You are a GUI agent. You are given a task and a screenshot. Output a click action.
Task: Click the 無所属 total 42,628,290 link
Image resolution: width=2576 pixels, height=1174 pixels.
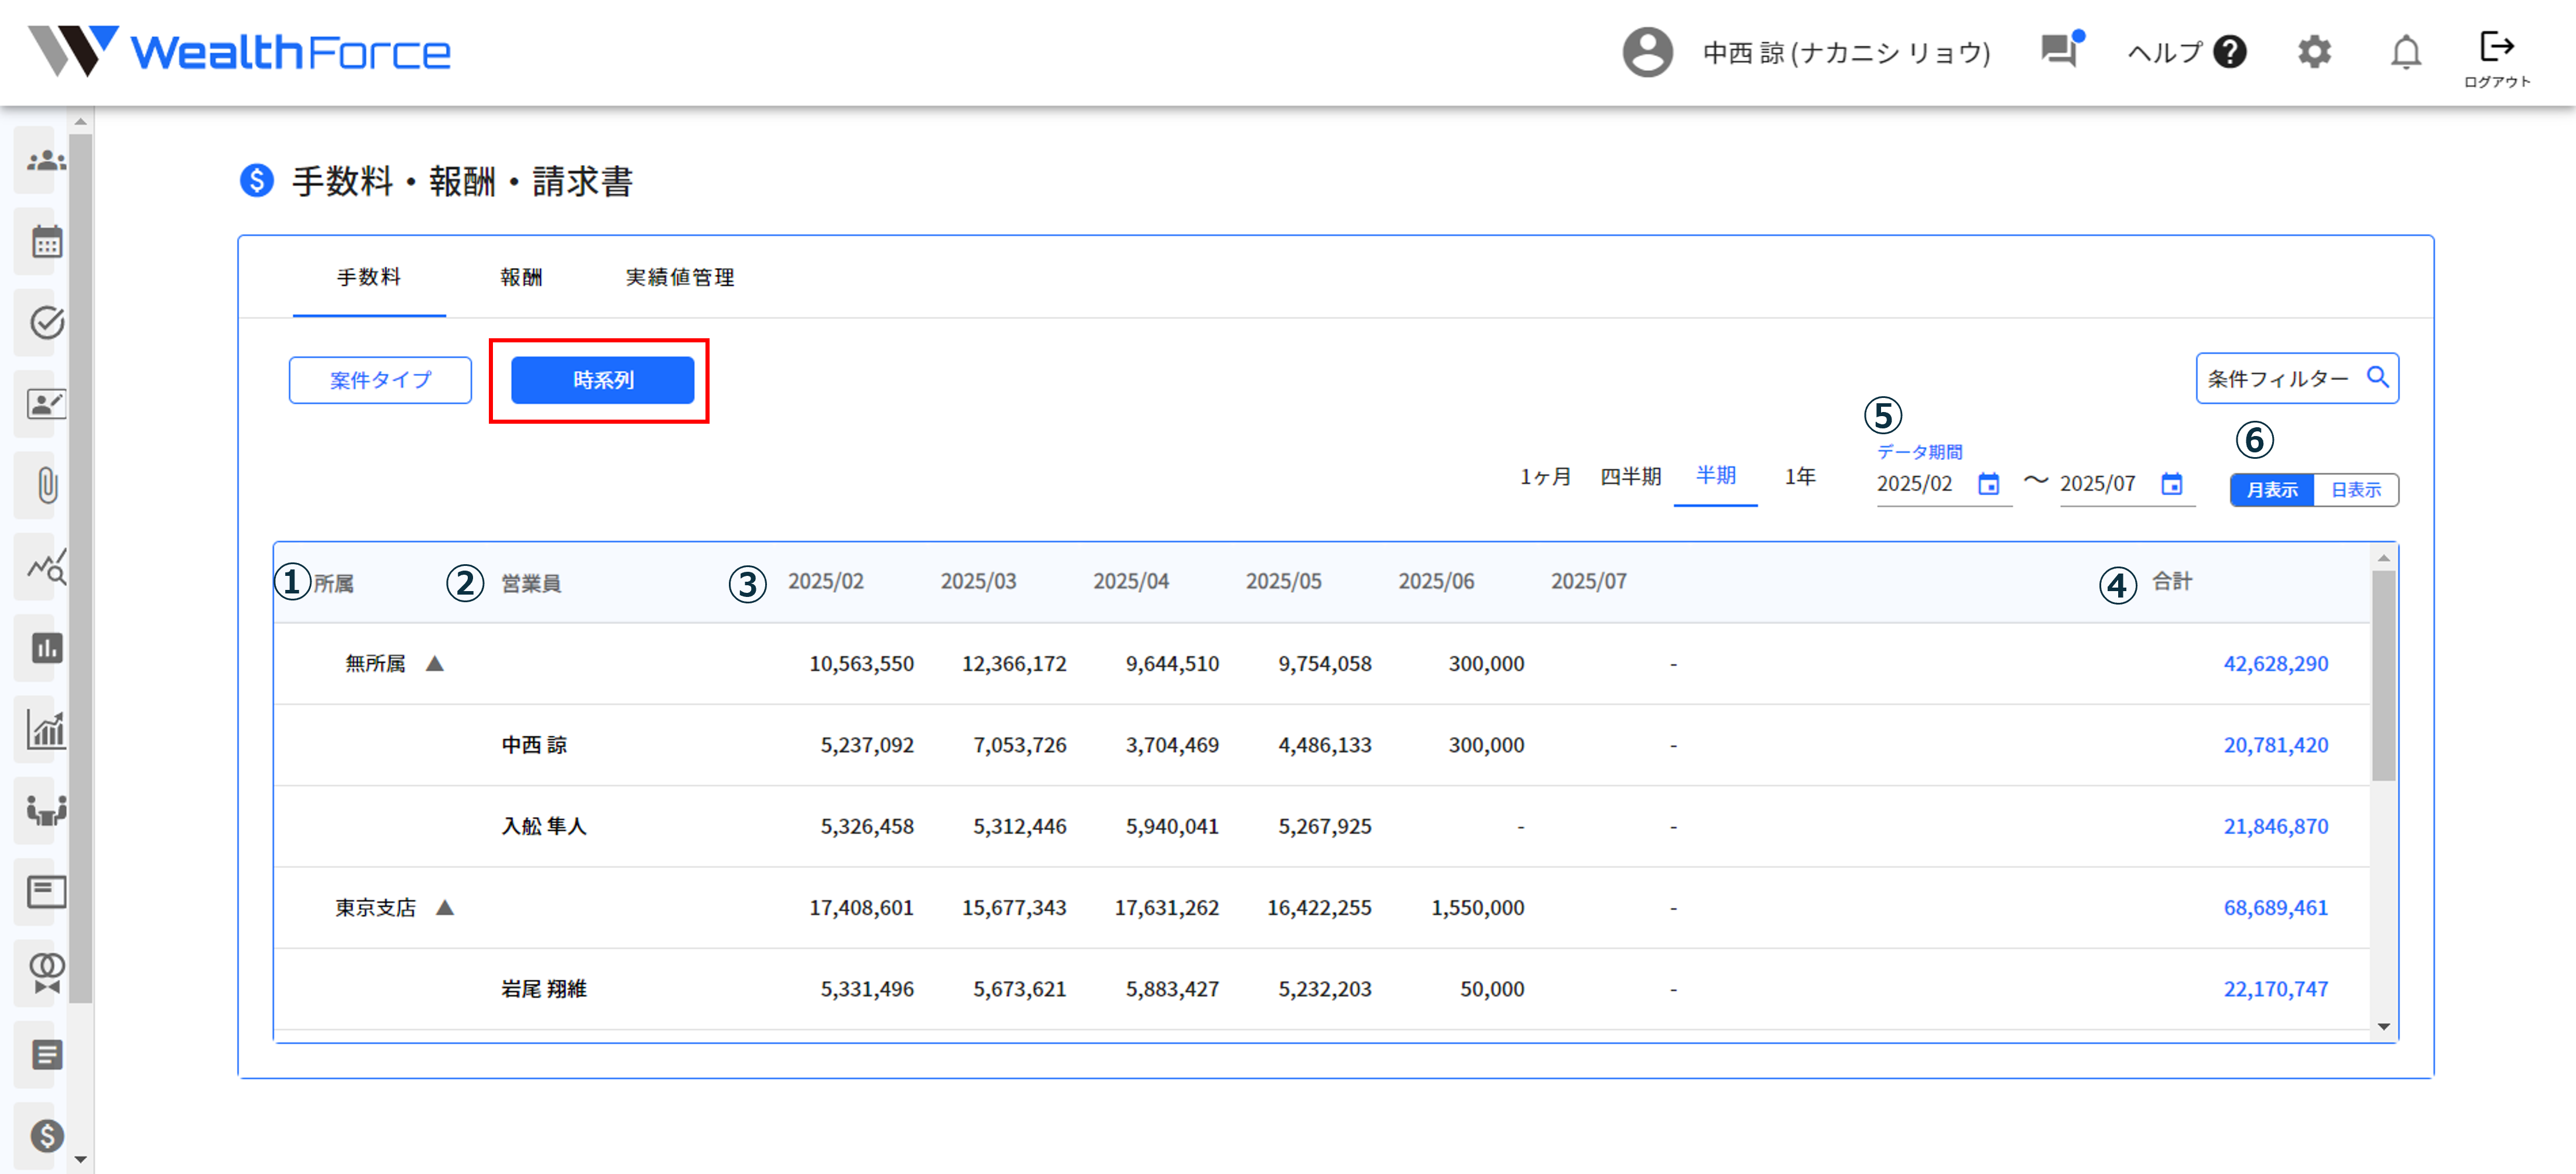(x=2275, y=664)
